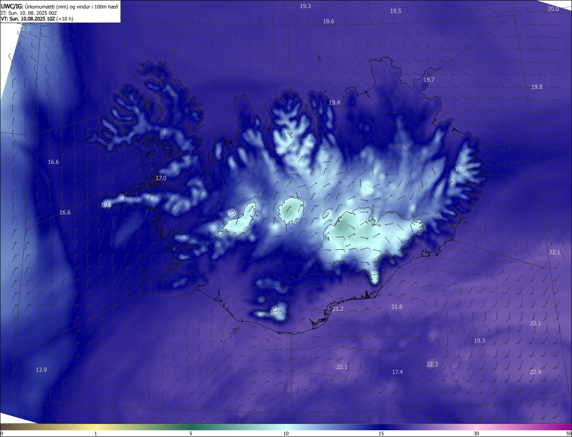
Task: Click the 19.4 value label on the map
Action: tap(334, 103)
